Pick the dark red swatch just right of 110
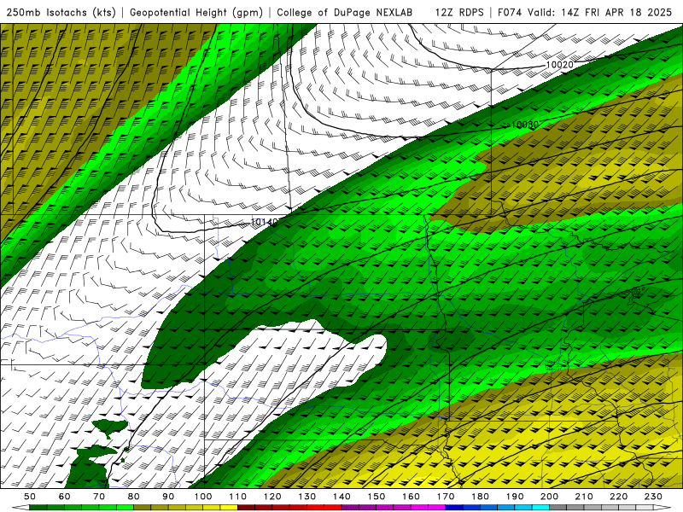 (246, 508)
